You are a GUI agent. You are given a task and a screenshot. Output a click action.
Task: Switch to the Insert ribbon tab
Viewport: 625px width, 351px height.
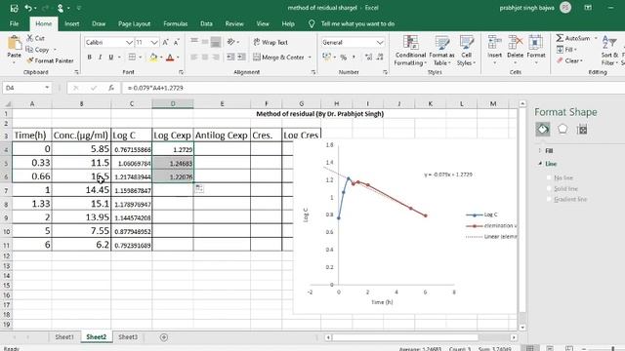coord(71,23)
